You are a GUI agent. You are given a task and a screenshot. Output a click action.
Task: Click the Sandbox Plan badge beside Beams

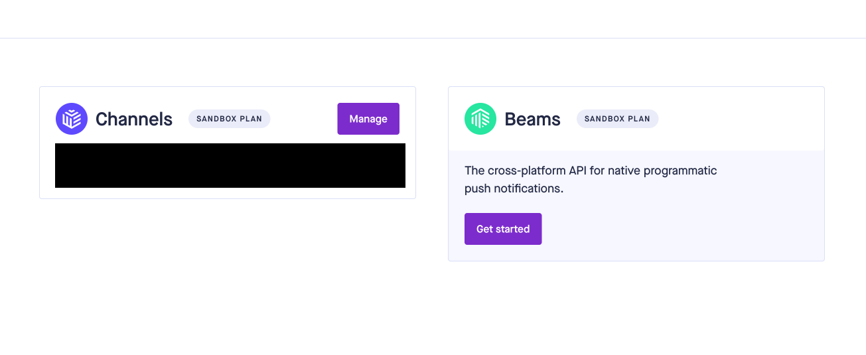[618, 119]
